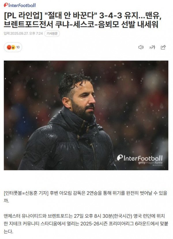Click the 입력 2025.09.27 timestamp text

23,33
